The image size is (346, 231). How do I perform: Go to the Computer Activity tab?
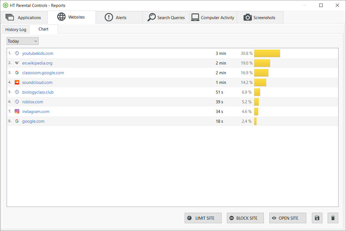click(213, 17)
